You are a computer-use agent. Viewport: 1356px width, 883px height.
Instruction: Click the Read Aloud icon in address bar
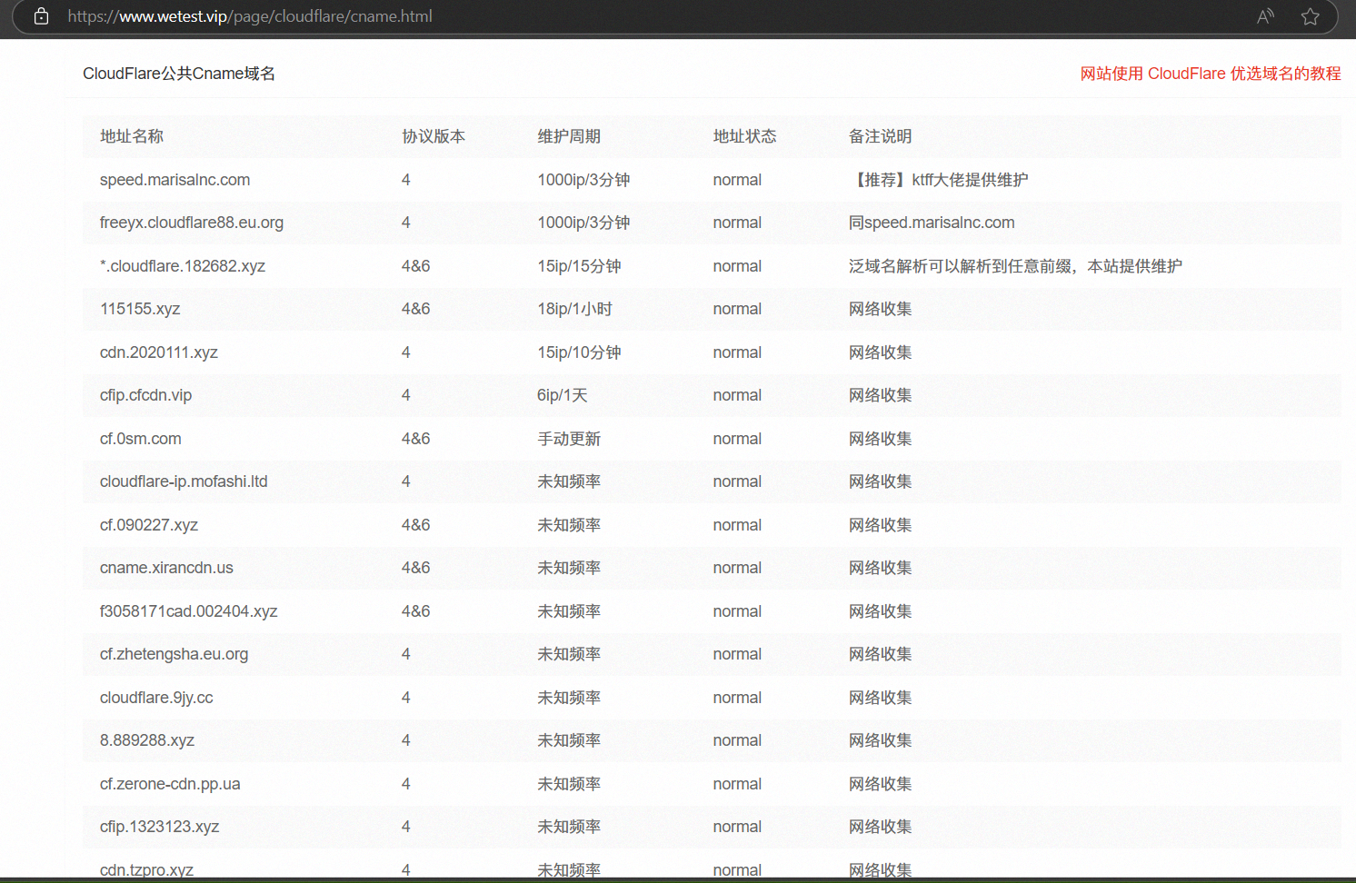tap(1265, 16)
